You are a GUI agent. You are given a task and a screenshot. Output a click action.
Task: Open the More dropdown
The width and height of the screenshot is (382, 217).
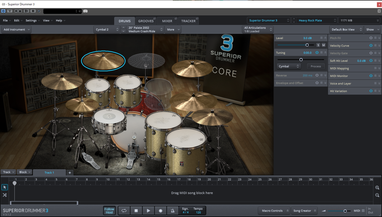tap(173, 30)
